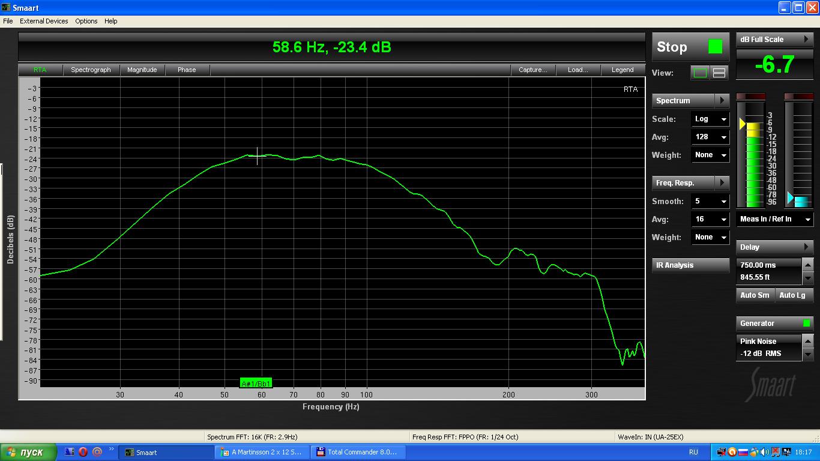Open the Freq. Resp. Weight dropdown
Image resolution: width=820 pixels, height=461 pixels.
tap(710, 237)
